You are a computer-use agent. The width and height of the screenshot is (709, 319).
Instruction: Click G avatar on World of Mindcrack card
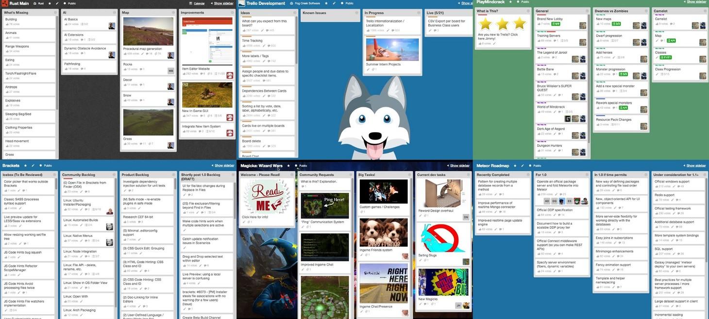(568, 118)
